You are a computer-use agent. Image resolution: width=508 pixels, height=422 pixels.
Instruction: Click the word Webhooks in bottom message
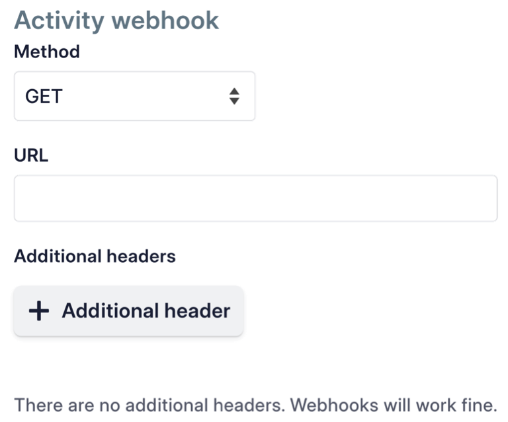(x=334, y=405)
